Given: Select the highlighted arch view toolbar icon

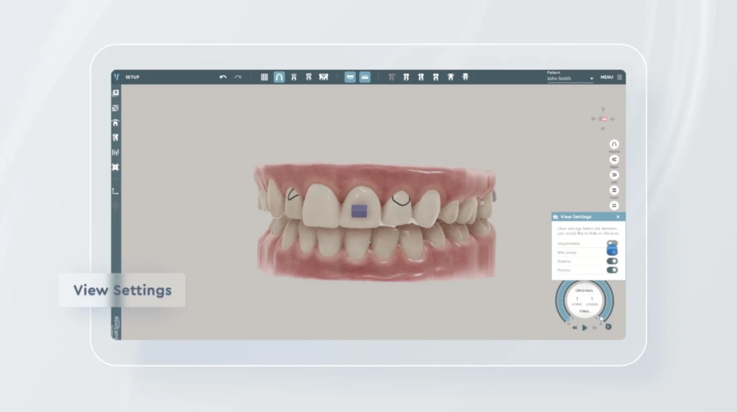Looking at the screenshot, I should (x=279, y=77).
